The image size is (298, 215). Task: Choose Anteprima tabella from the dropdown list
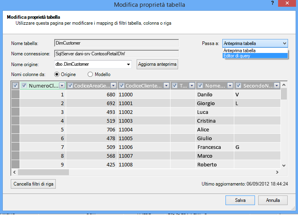255,51
